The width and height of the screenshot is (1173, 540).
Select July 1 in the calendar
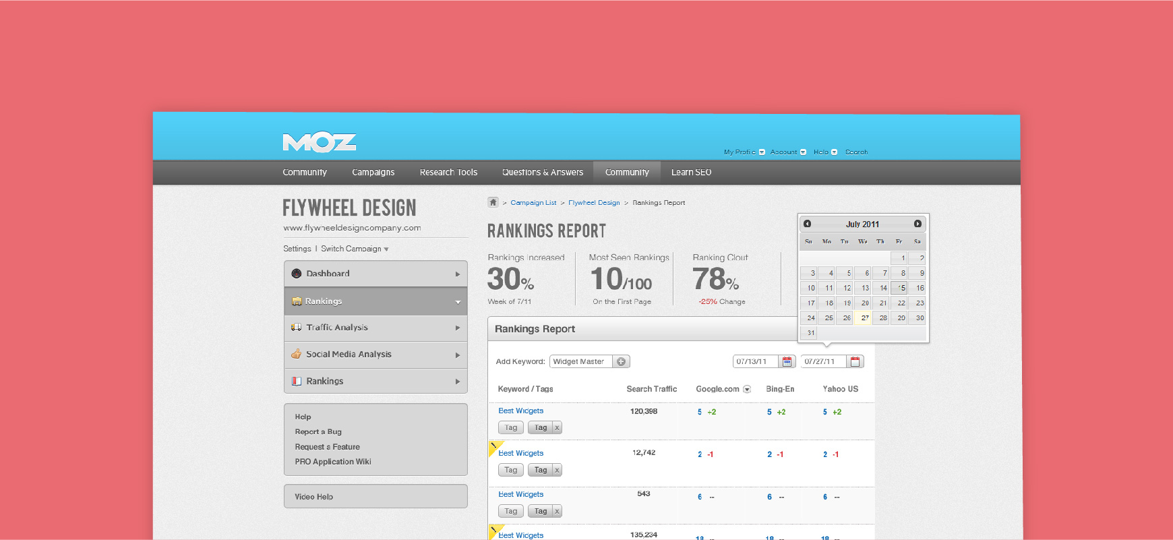tap(899, 258)
